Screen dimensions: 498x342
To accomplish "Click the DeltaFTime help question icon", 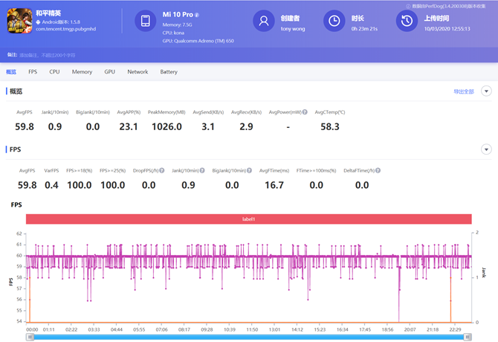I will click(x=378, y=170).
